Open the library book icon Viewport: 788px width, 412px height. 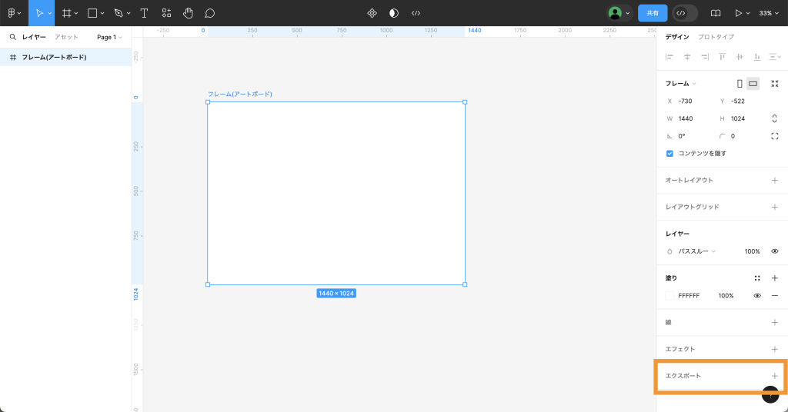[716, 13]
